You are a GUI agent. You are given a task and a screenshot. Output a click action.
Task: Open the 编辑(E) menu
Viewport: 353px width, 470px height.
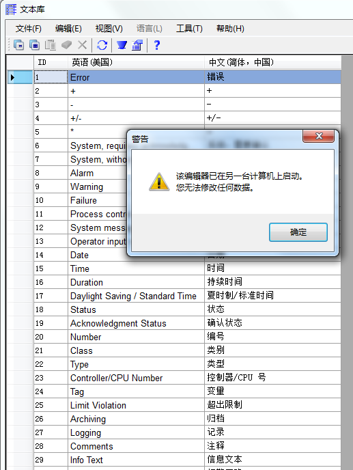(68, 29)
